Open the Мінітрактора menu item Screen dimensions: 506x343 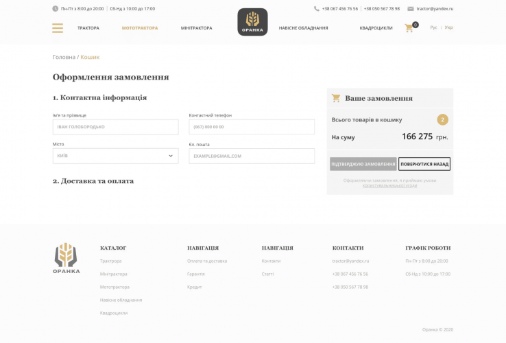pyautogui.click(x=196, y=28)
